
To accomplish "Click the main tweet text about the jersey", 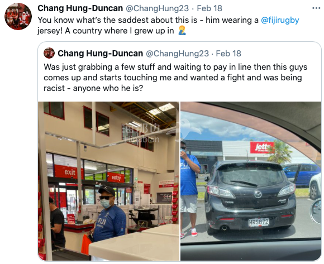I will pos(168,25).
